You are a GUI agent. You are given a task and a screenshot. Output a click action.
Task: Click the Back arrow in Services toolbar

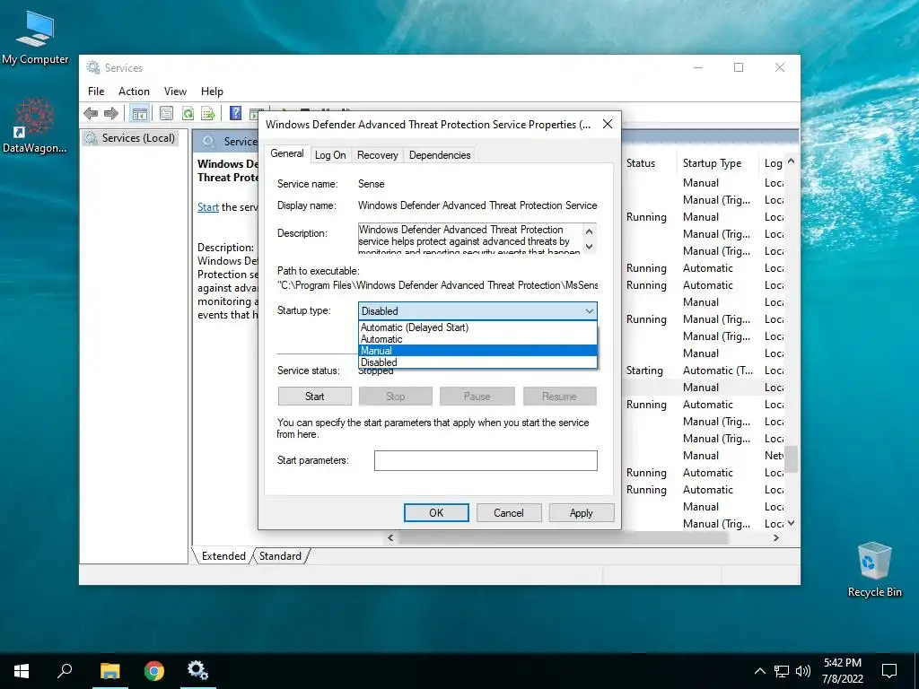click(x=91, y=113)
